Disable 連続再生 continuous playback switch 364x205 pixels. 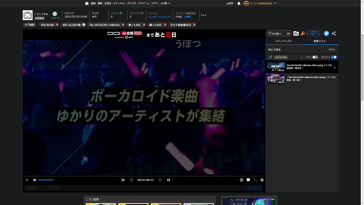pyautogui.click(x=334, y=57)
